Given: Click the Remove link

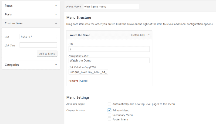Looking at the screenshot, I should click(x=73, y=81).
